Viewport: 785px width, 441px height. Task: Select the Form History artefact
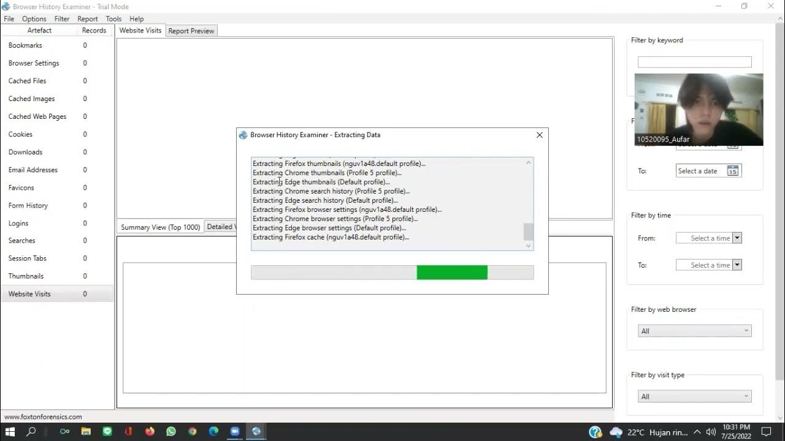tap(57, 205)
